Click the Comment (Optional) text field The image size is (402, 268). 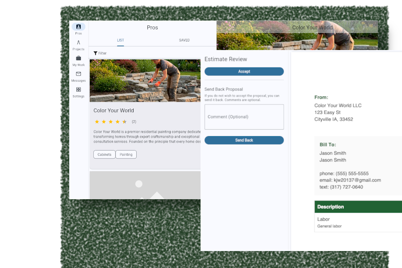pyautogui.click(x=244, y=117)
